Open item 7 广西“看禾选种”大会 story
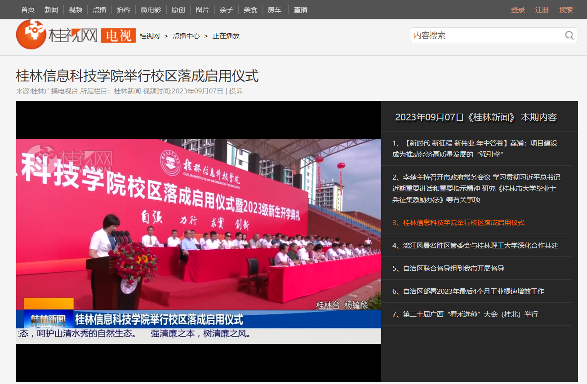Screen dimensions: 587x384 (x=465, y=314)
